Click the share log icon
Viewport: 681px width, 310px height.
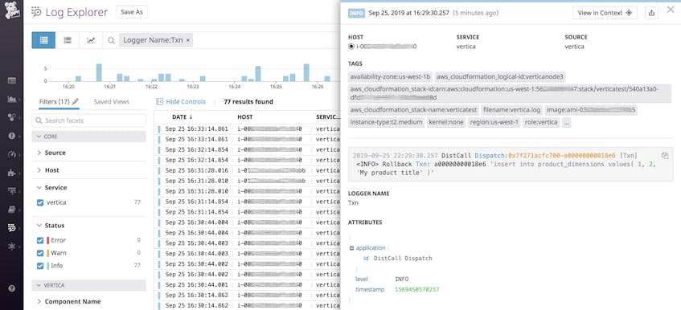(x=651, y=13)
